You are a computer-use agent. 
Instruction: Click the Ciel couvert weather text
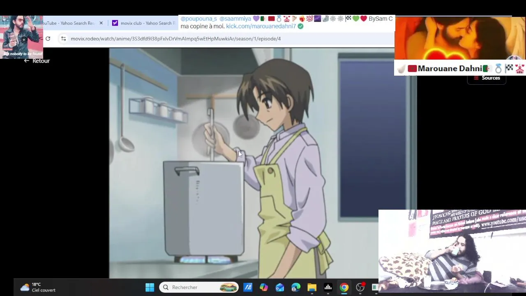click(x=44, y=290)
